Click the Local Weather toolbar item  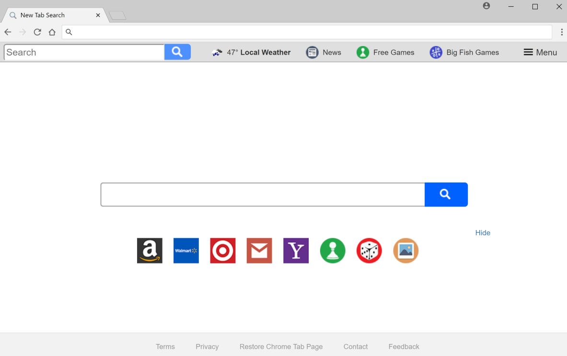point(251,52)
